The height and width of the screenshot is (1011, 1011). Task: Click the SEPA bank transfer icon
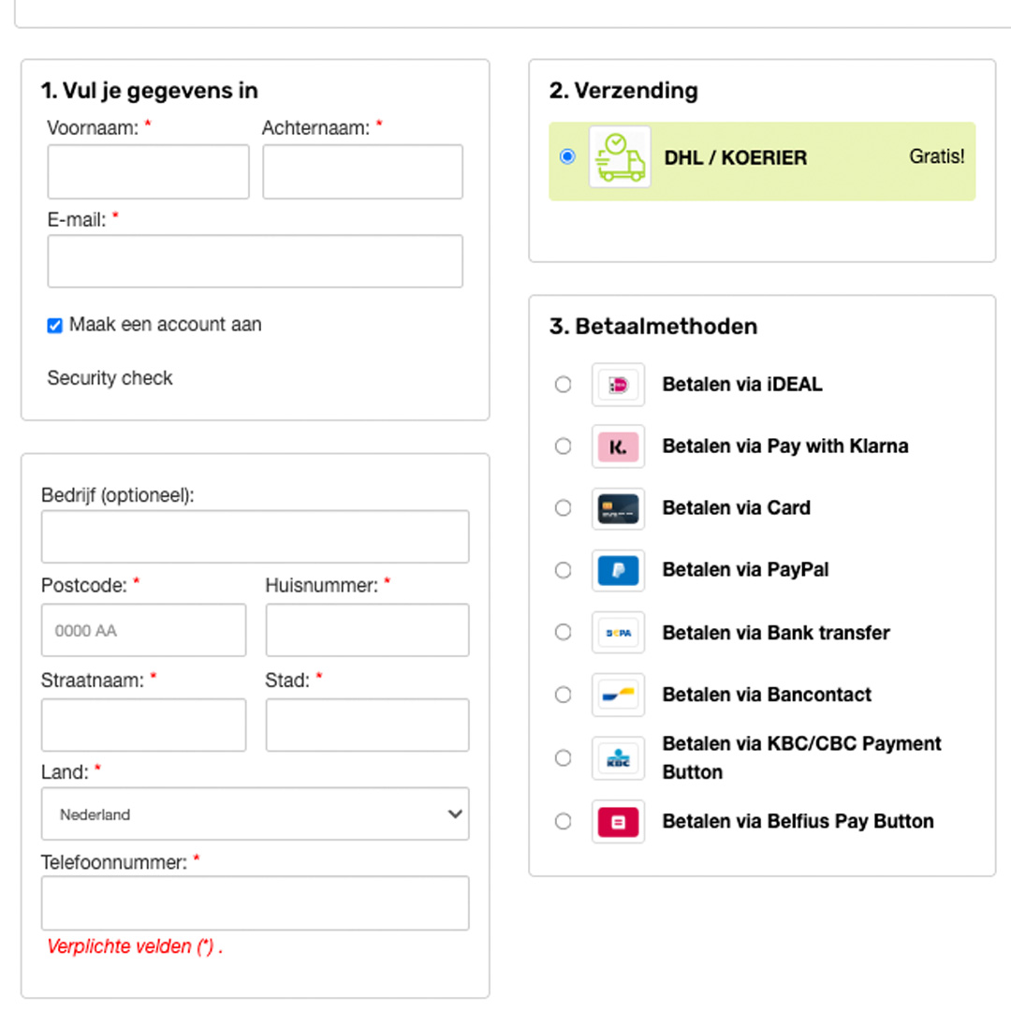coord(618,633)
